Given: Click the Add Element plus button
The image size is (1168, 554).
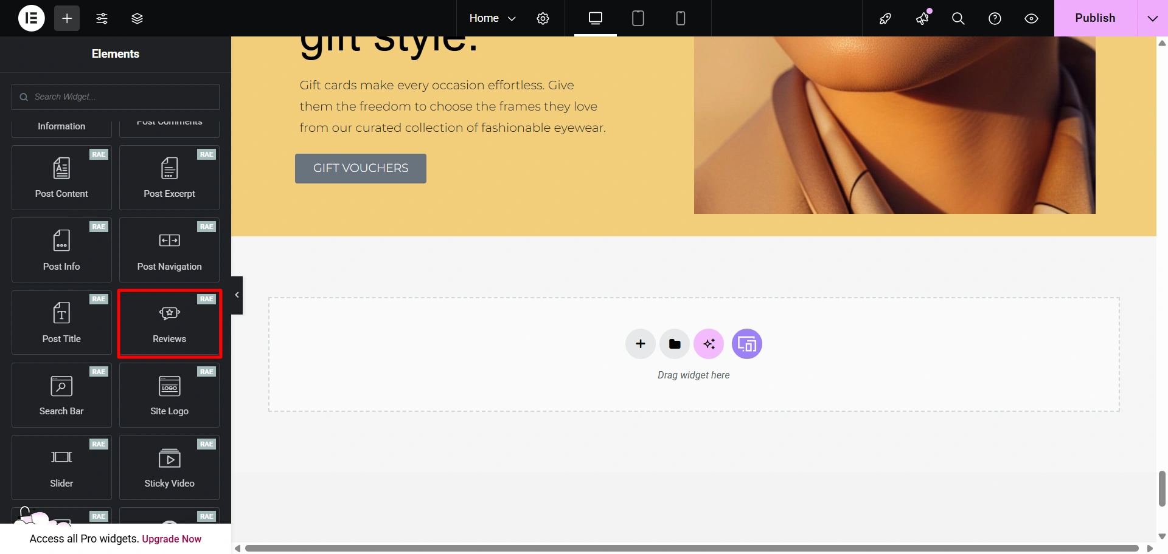Looking at the screenshot, I should (x=67, y=18).
